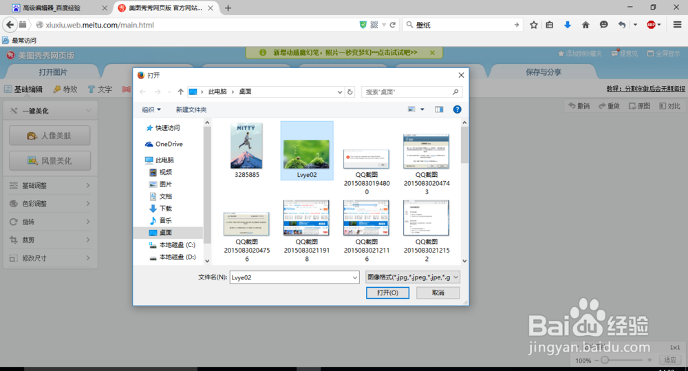Click the yellow banner about 动感魔幻笔

[x=344, y=53]
